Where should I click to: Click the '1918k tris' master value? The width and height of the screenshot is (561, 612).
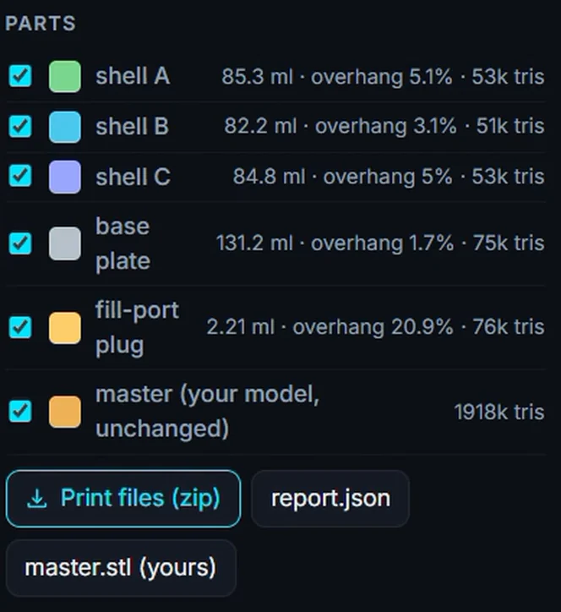[x=499, y=412]
